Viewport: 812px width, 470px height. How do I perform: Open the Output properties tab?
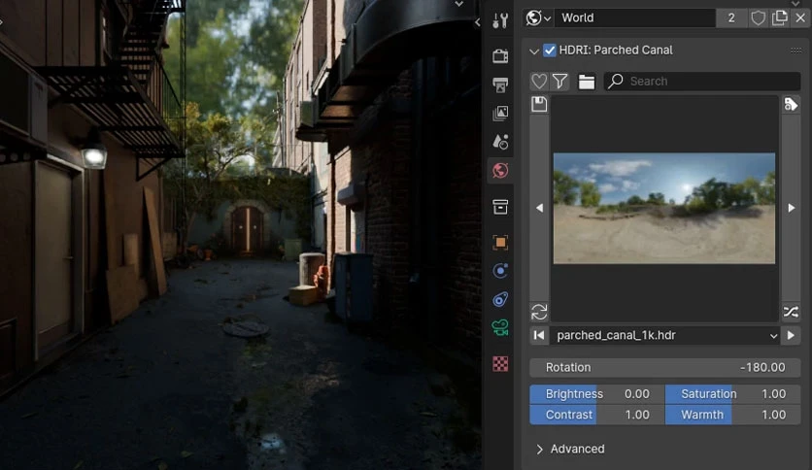pyautogui.click(x=500, y=84)
